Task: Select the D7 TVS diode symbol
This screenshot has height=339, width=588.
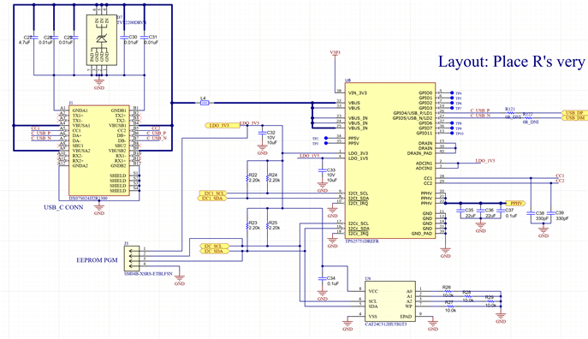Action: coord(101,40)
